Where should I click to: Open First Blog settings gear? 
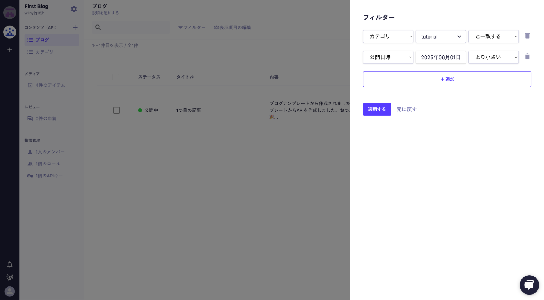pos(74,9)
